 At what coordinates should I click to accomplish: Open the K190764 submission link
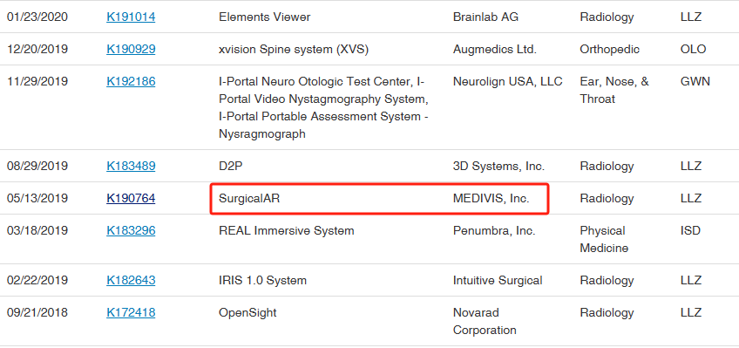pyautogui.click(x=131, y=199)
